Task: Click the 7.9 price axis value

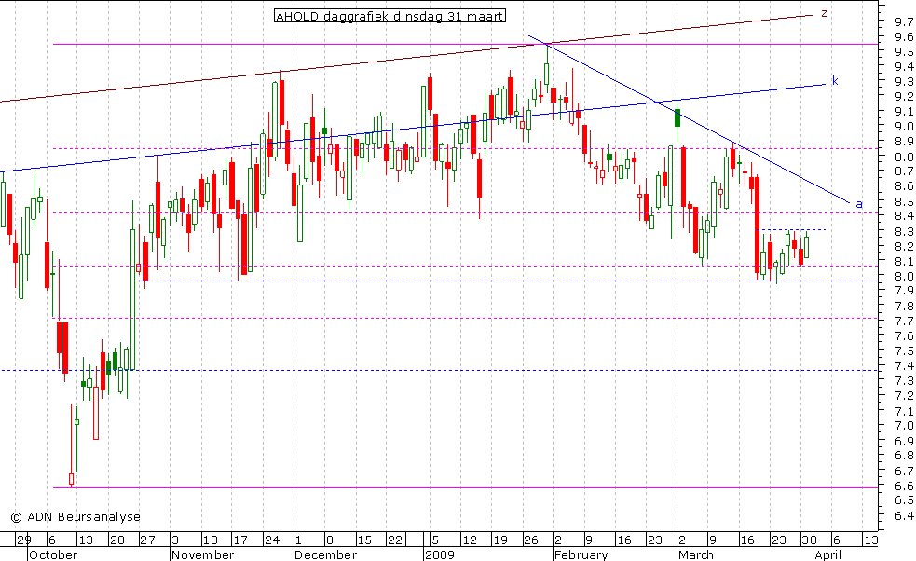Action: pos(904,291)
